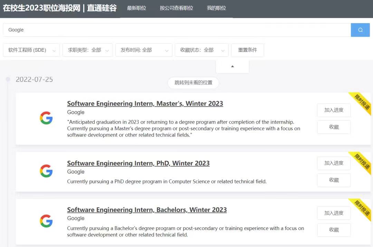This screenshot has height=247, width=373.
Task: Click the search field containing Google
Action: 177,30
